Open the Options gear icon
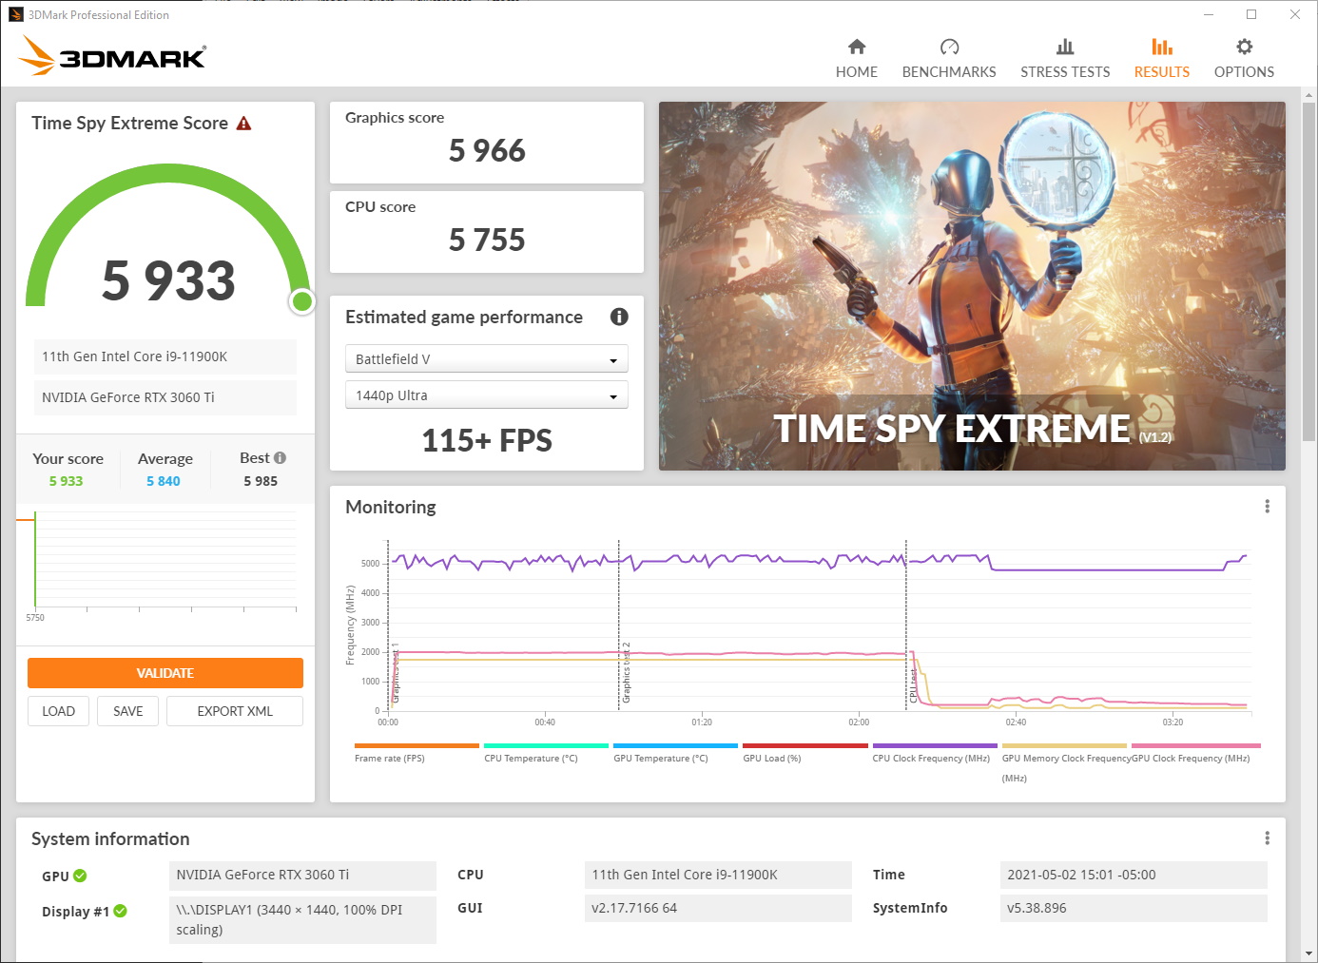 click(x=1244, y=47)
